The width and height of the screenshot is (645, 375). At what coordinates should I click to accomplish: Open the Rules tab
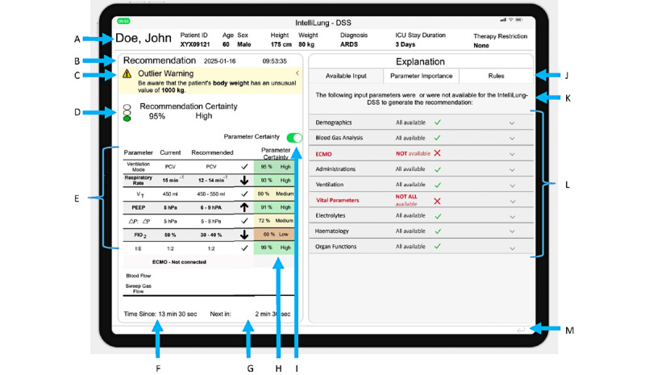coord(496,76)
